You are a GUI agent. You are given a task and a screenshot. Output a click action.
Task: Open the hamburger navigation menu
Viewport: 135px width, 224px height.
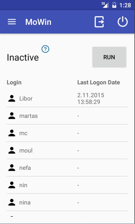pyautogui.click(x=12, y=22)
